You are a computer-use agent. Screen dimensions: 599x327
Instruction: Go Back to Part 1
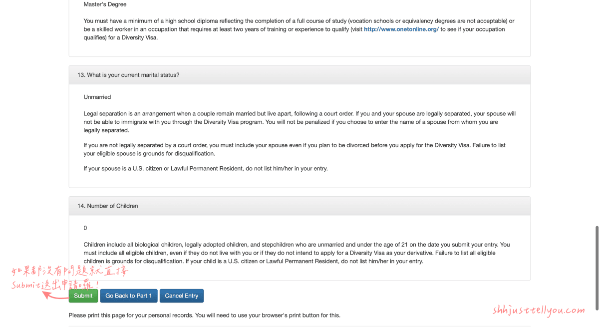(x=129, y=296)
